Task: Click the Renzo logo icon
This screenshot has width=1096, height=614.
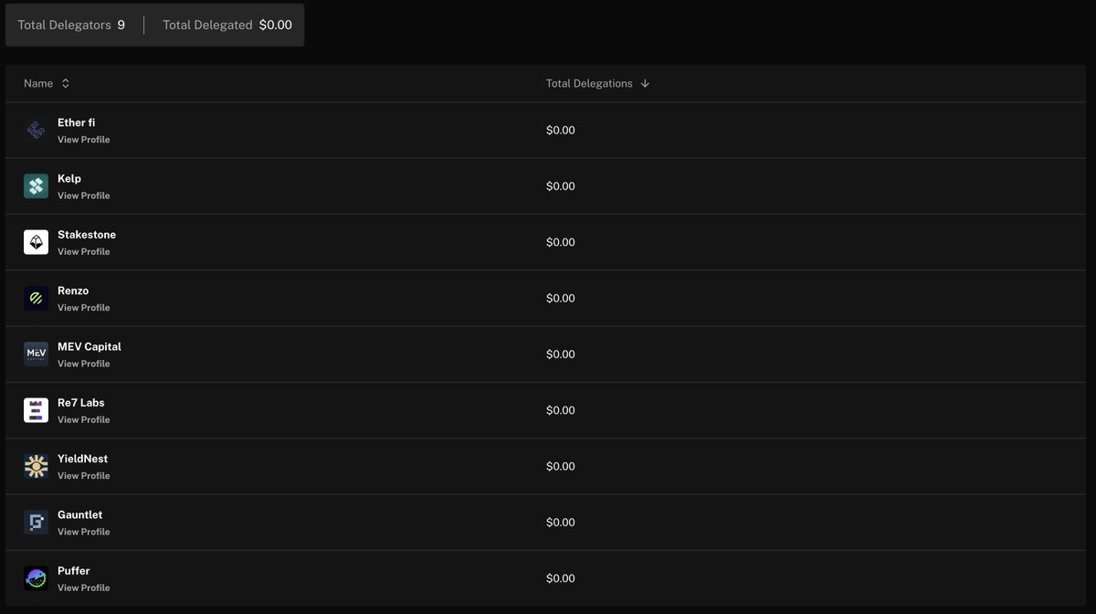Action: (36, 299)
